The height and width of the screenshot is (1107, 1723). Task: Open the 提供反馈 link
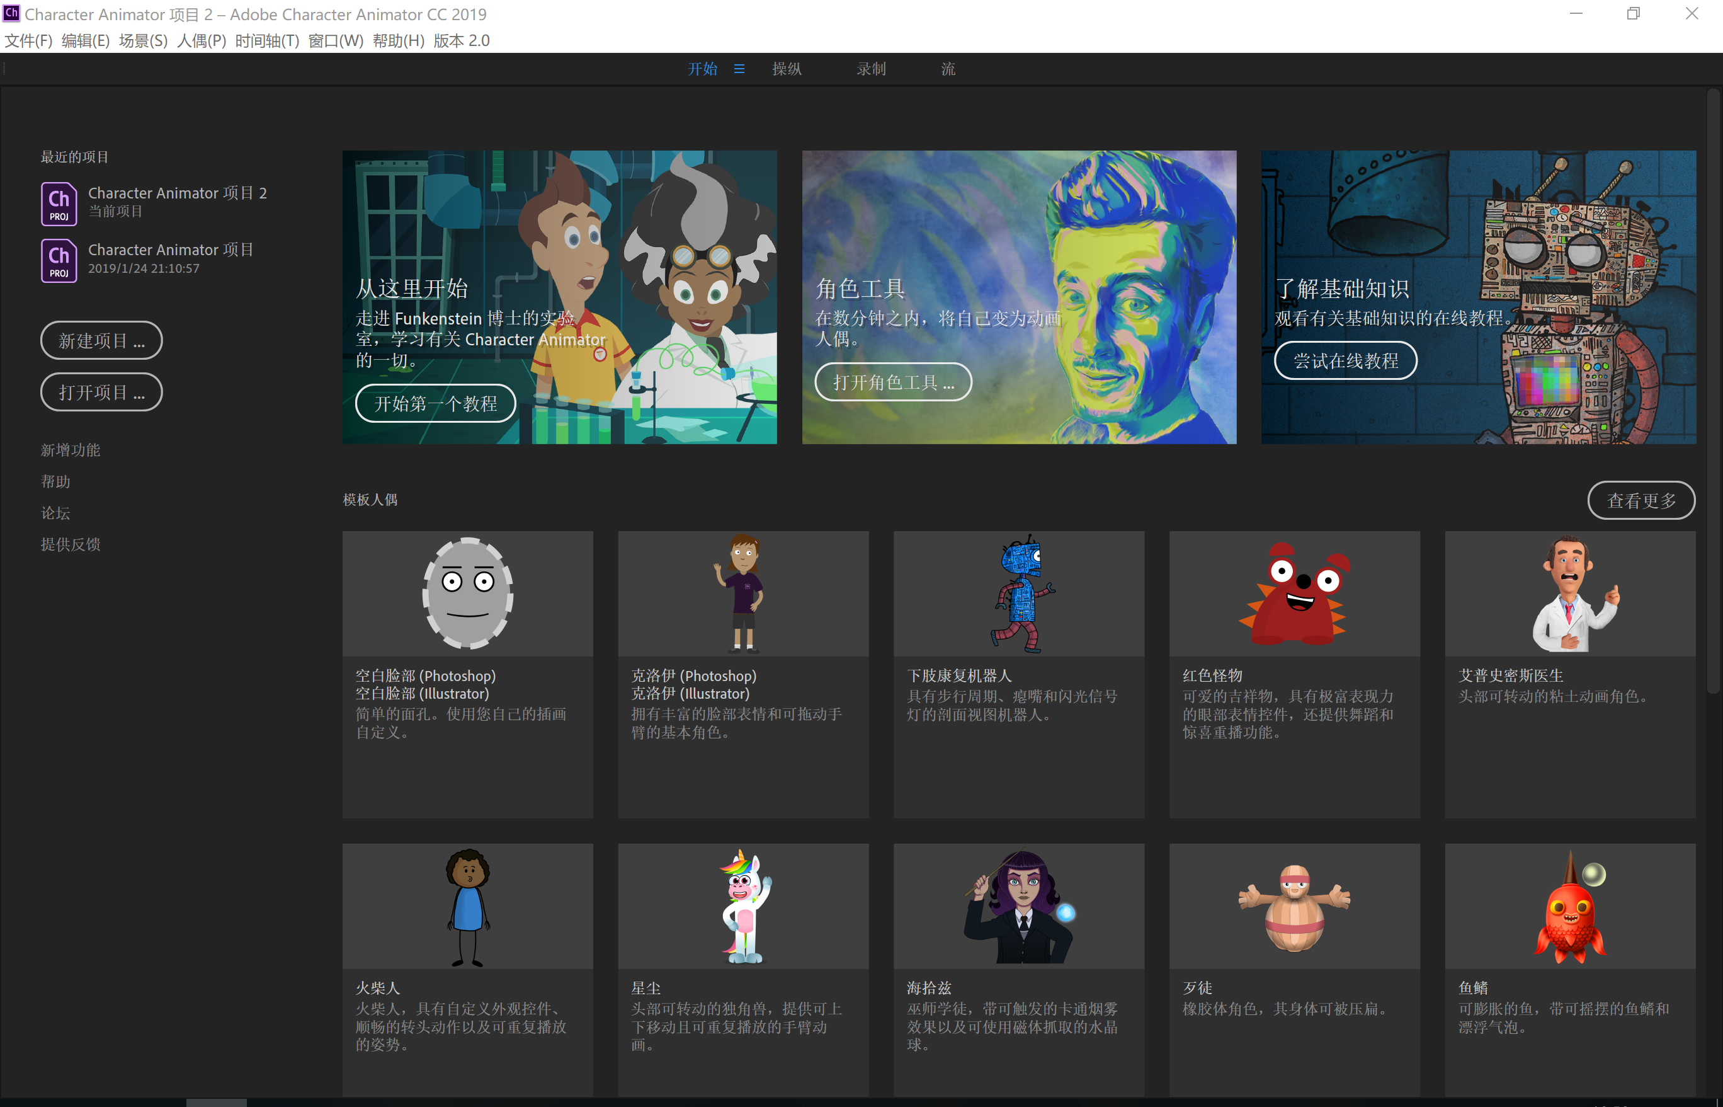pyautogui.click(x=71, y=544)
